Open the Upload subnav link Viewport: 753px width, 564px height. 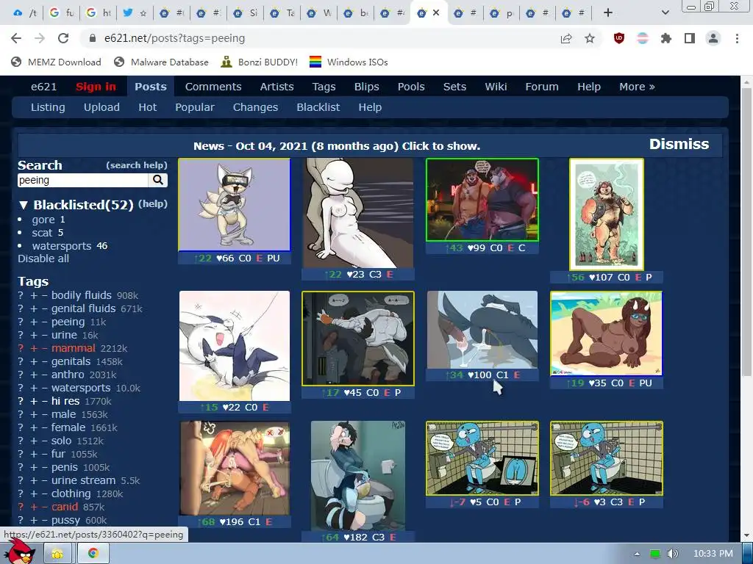coord(101,107)
